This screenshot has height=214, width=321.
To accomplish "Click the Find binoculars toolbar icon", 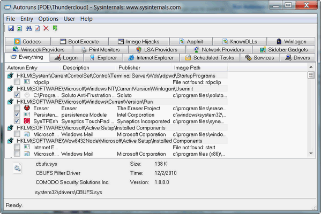I will 28,28.
